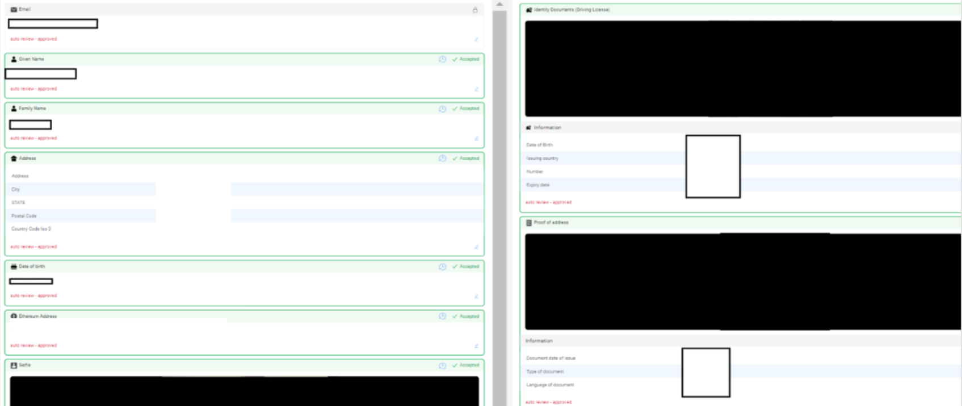Click the Selfie image preview
962x406 pixels.
(244, 391)
